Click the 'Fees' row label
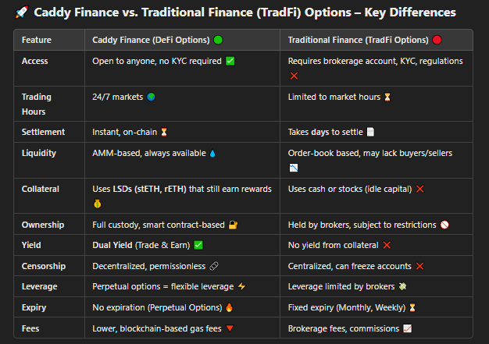Image resolution: width=489 pixels, height=344 pixels. point(30,328)
